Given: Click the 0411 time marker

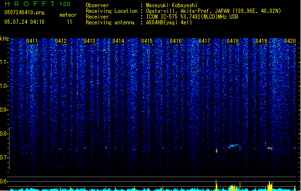Looking at the screenshot, I should [32, 41].
